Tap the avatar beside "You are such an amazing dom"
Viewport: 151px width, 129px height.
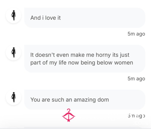(x=14, y=97)
